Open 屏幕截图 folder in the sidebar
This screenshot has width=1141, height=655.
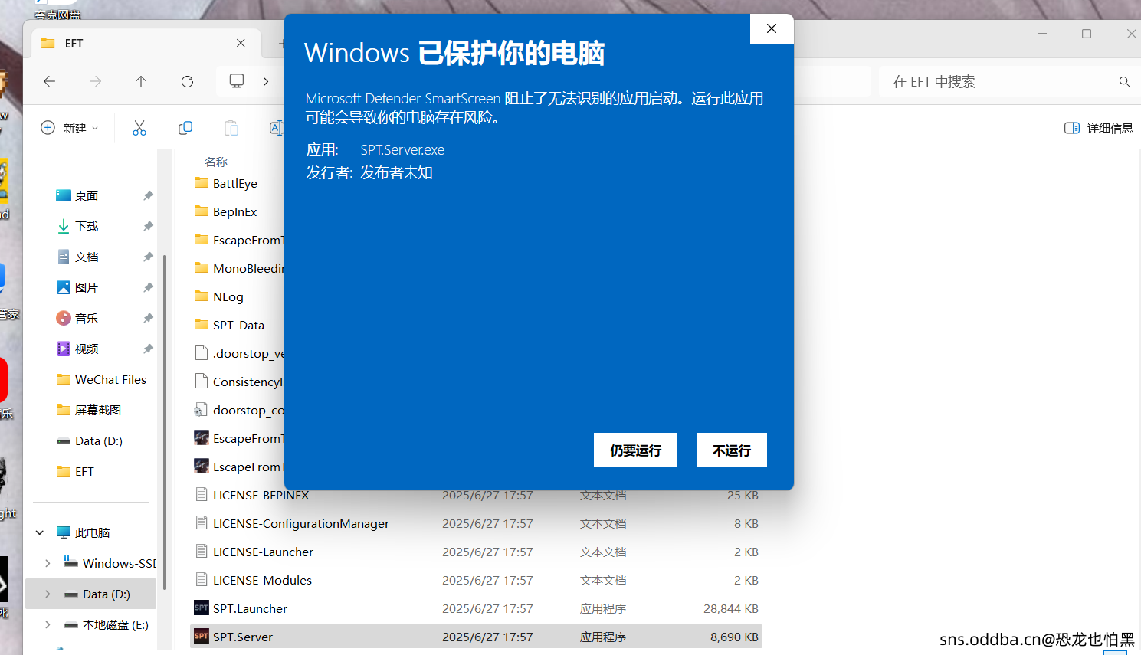[x=89, y=410]
